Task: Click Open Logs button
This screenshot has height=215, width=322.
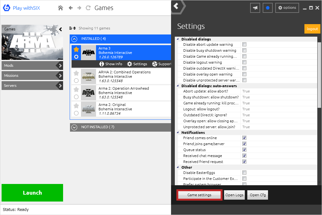Action: (x=234, y=195)
